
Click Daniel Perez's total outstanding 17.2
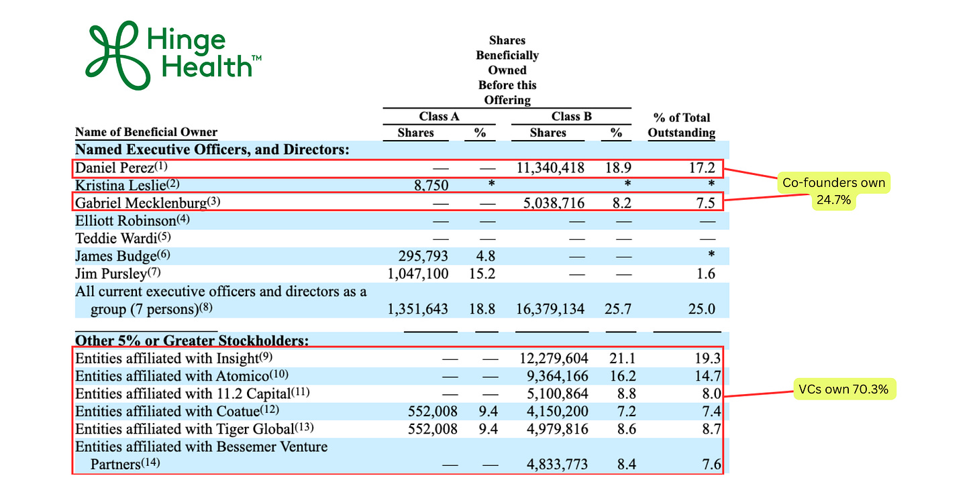(x=703, y=168)
